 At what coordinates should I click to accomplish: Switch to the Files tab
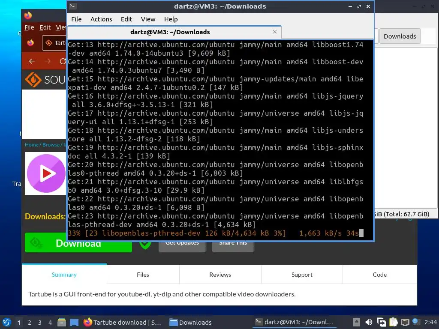point(143,275)
